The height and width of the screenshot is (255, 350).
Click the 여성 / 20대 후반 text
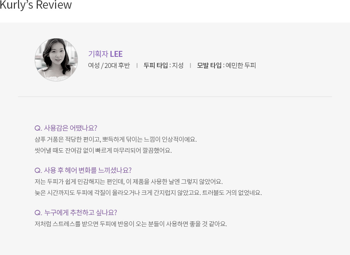point(109,65)
